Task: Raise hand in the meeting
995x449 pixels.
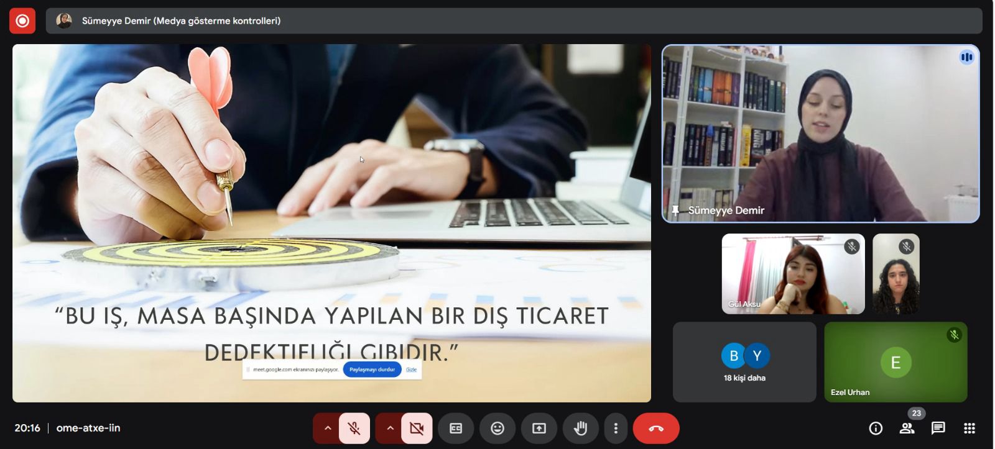Action: pyautogui.click(x=580, y=429)
